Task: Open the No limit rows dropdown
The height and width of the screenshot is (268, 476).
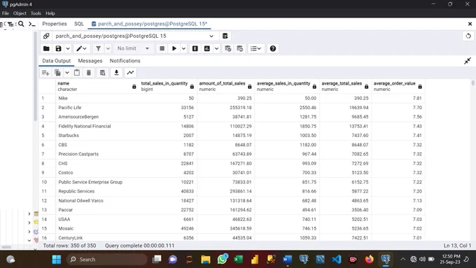Action: coord(133,48)
